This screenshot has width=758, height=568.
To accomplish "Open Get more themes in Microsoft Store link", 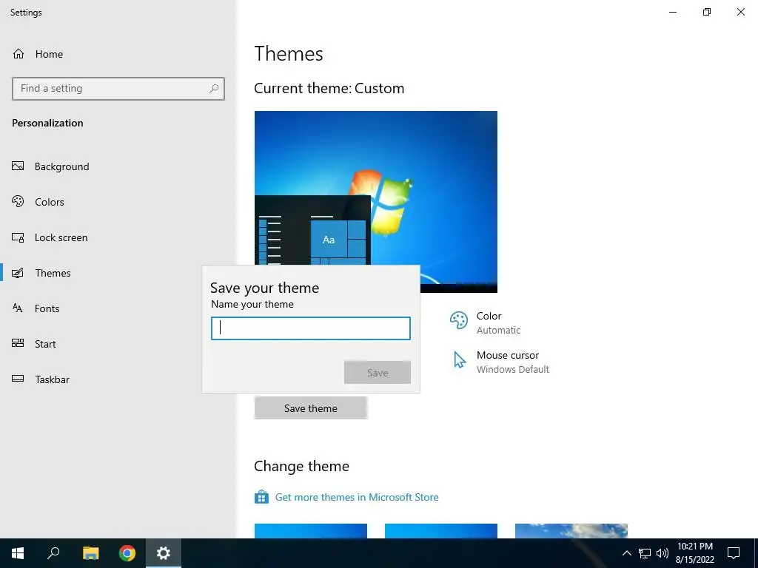I will [x=357, y=497].
